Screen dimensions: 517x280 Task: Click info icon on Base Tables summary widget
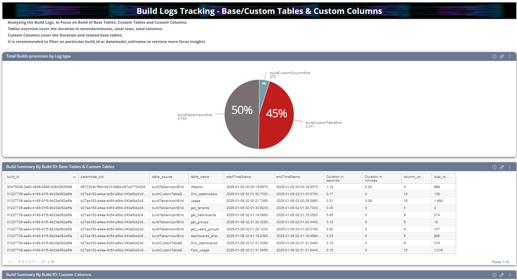click(494, 167)
